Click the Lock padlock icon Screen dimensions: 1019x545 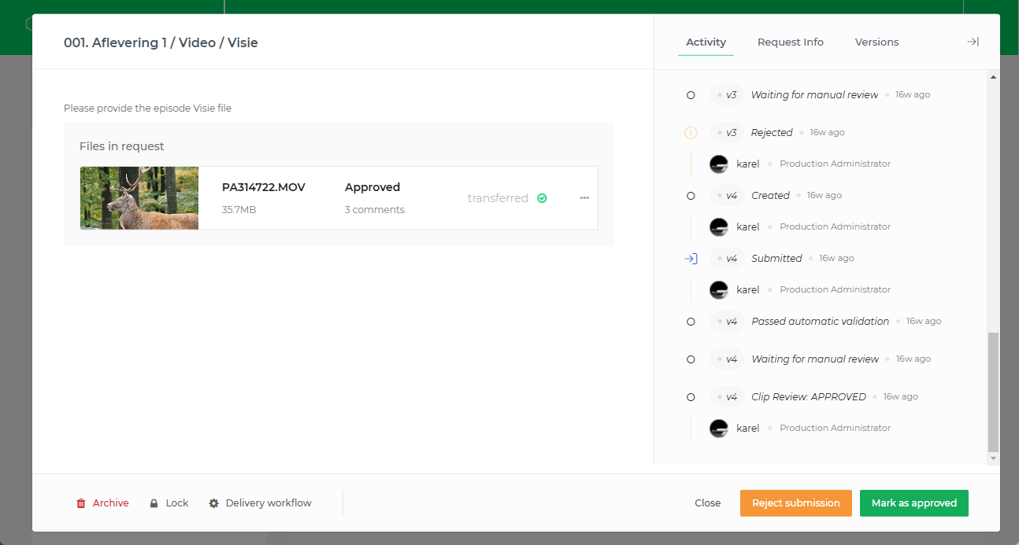[154, 503]
